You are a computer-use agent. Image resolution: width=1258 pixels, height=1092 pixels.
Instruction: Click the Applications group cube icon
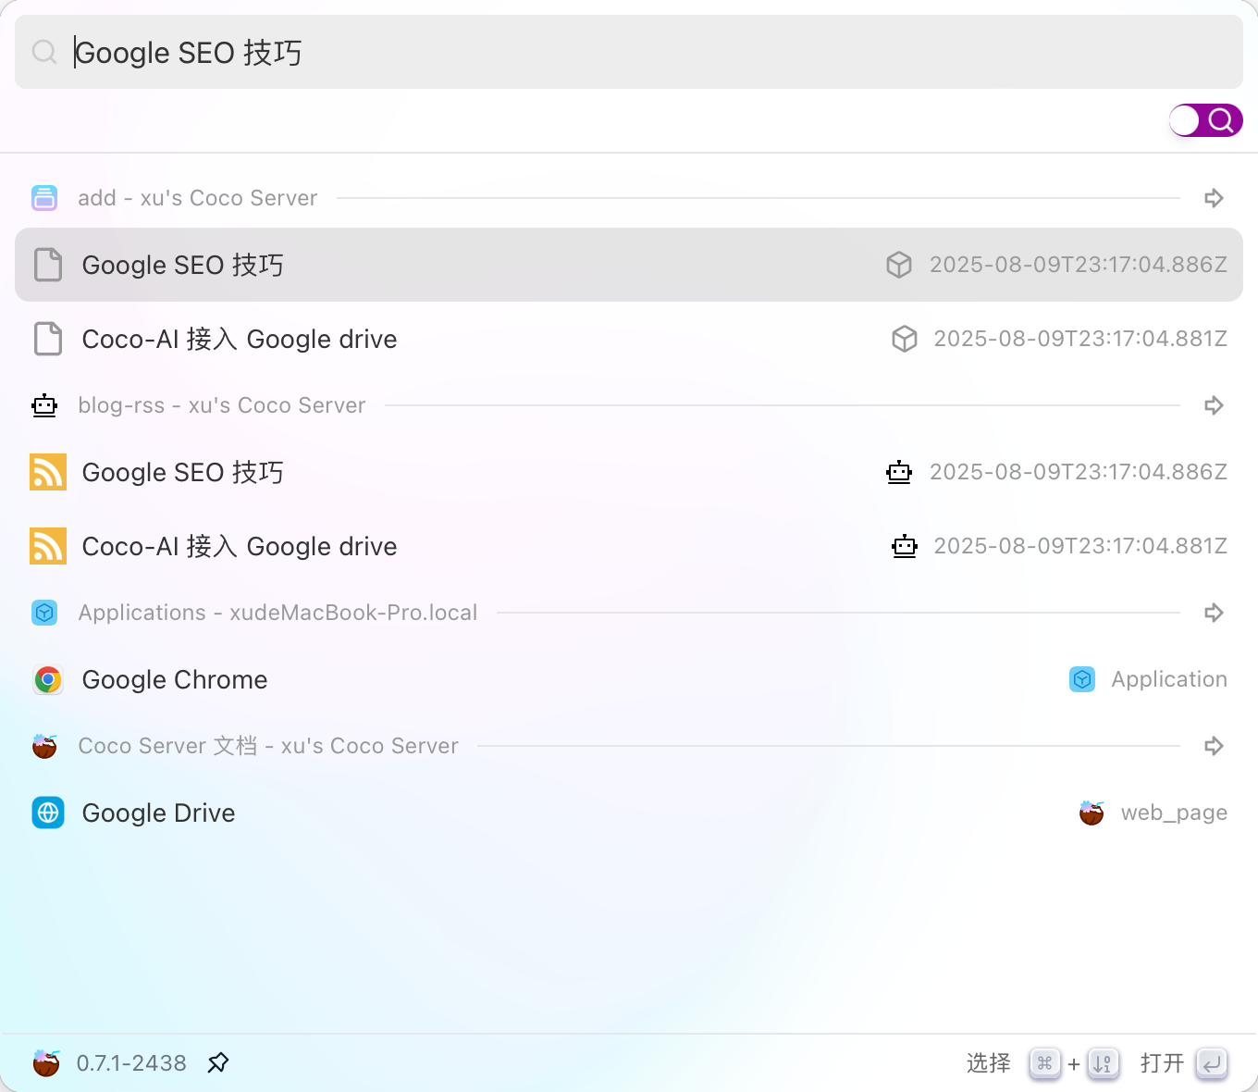[x=44, y=613]
